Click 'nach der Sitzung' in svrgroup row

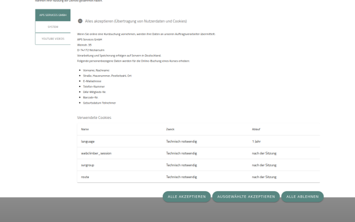[x=264, y=165]
